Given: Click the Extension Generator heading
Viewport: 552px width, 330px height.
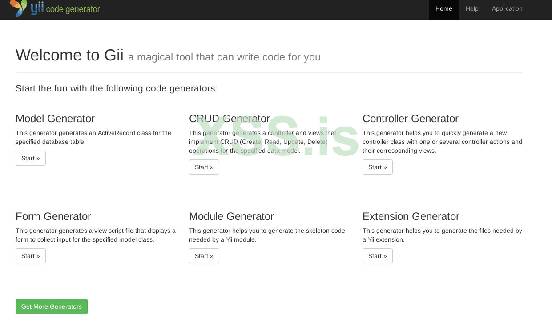Looking at the screenshot, I should (411, 216).
